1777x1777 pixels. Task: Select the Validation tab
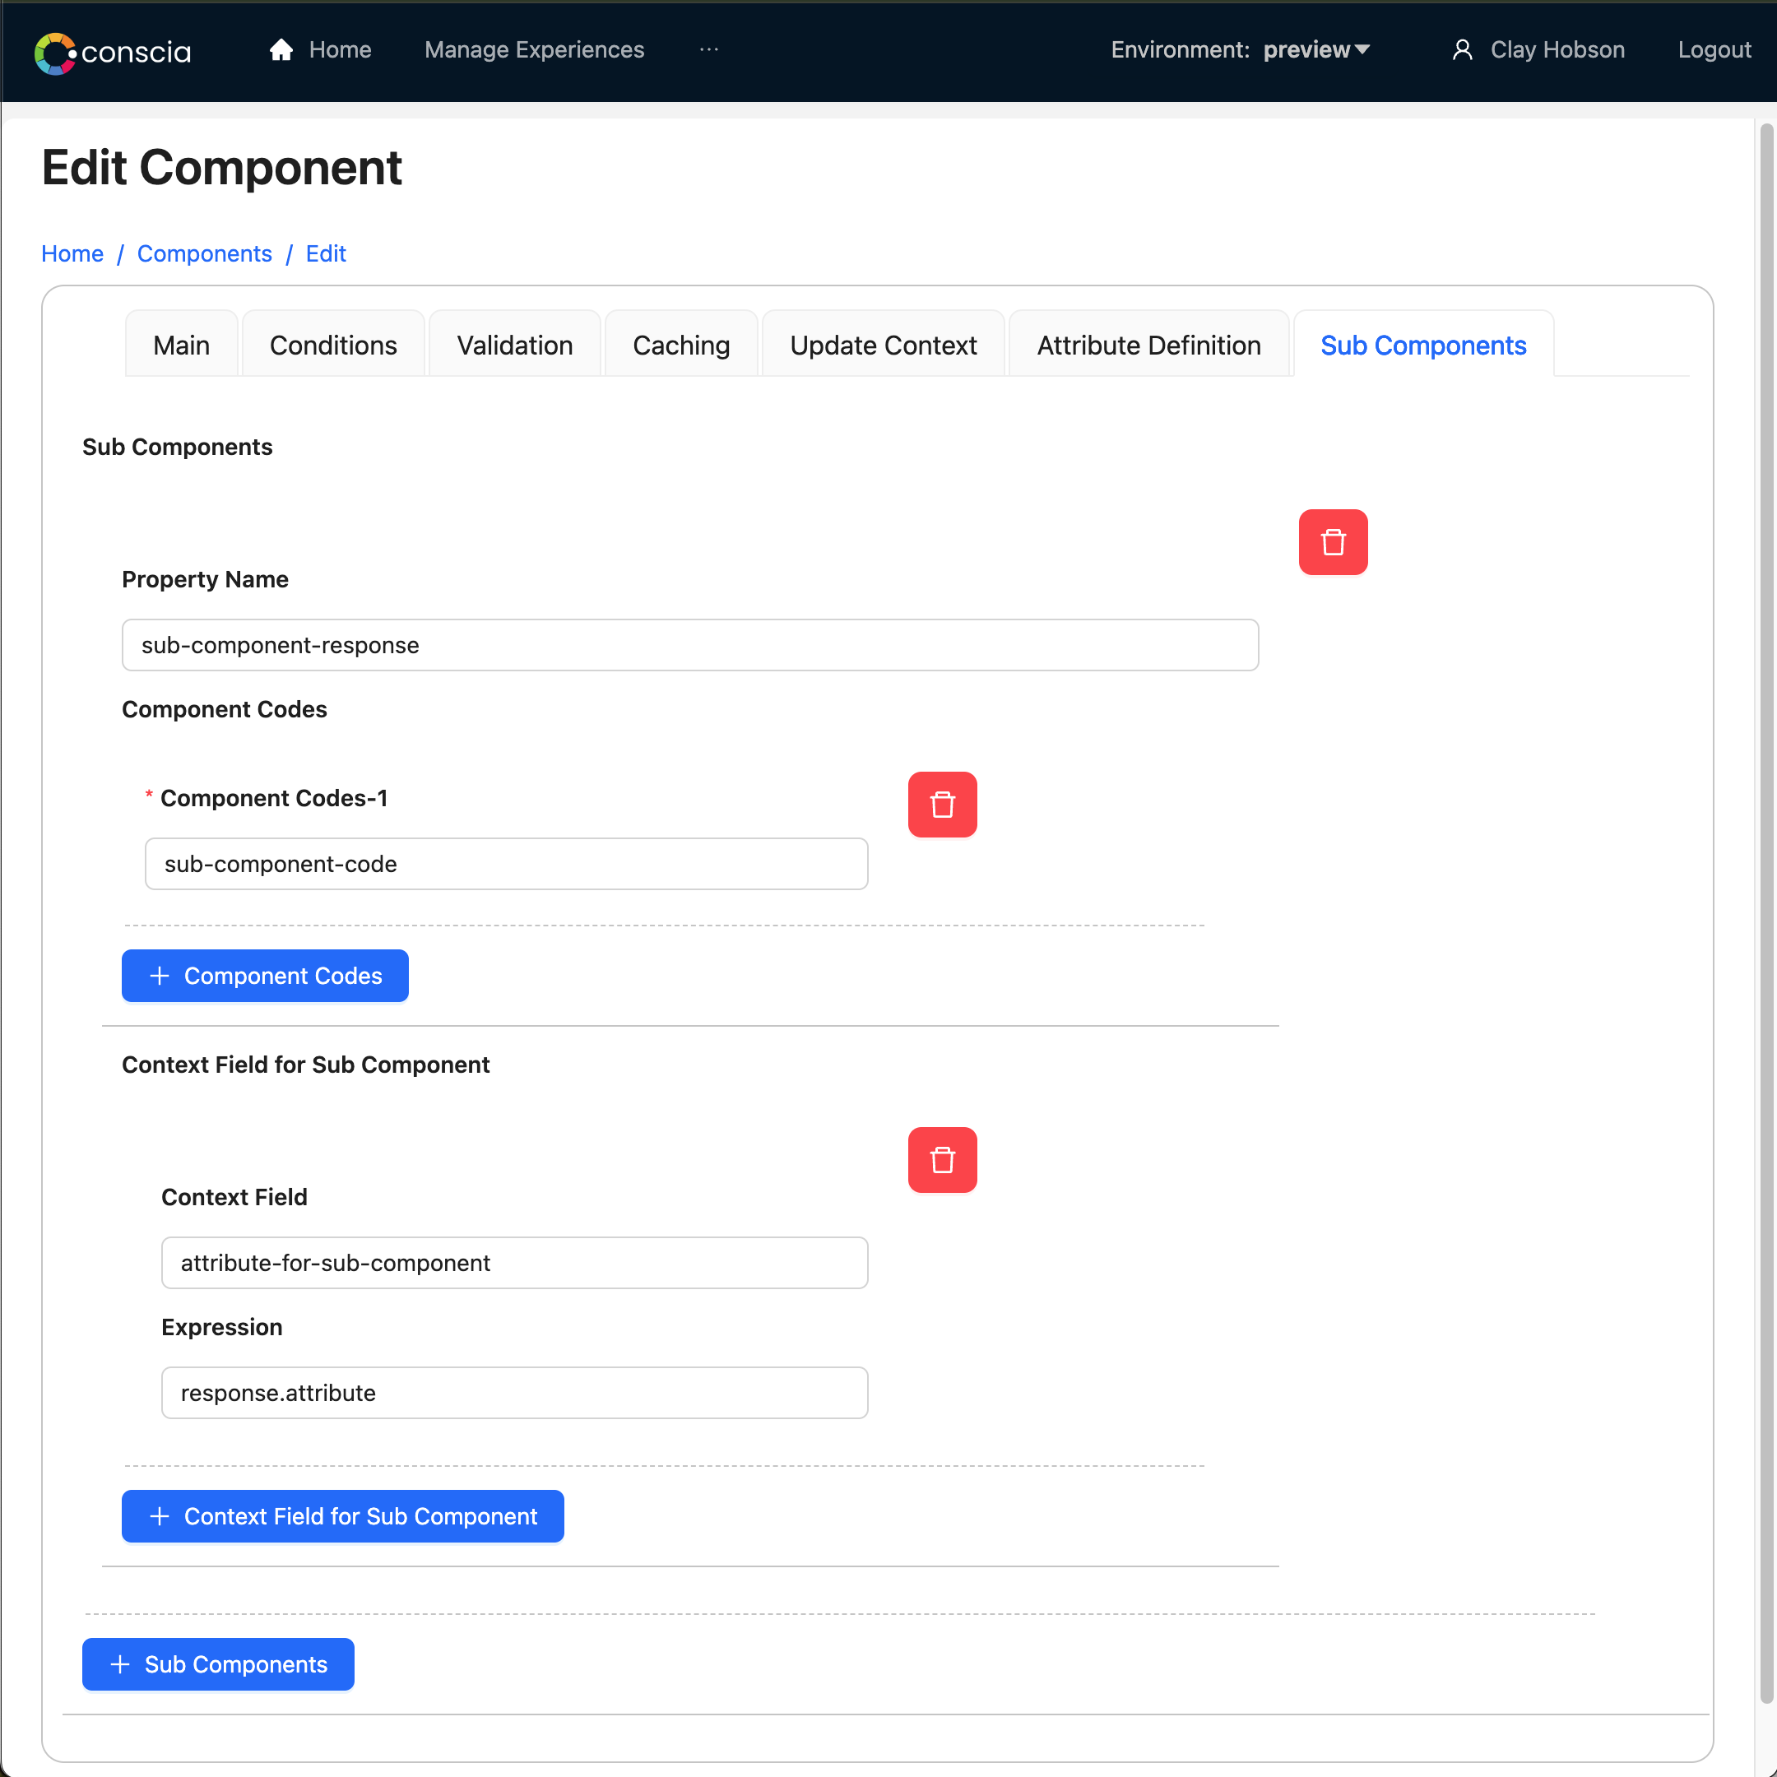514,343
